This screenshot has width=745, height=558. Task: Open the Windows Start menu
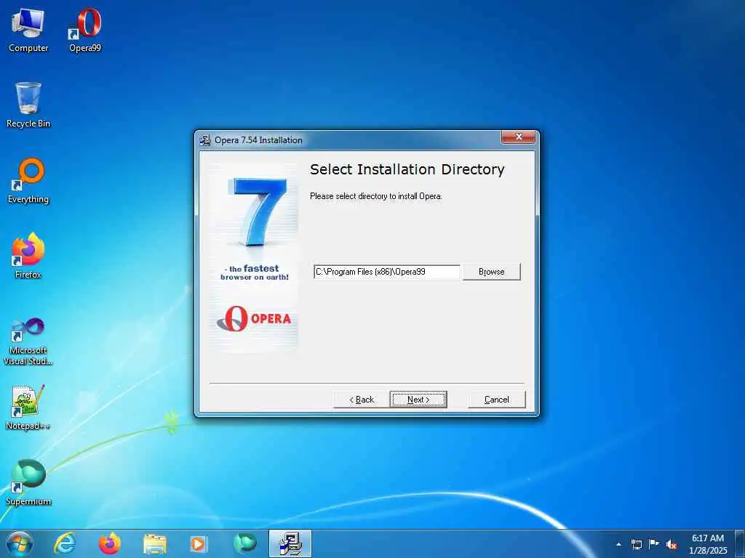click(x=20, y=543)
